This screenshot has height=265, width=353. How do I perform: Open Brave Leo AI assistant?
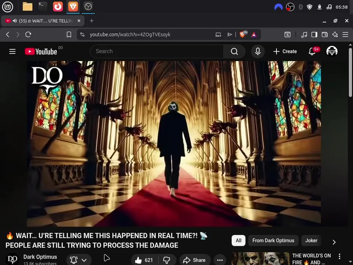click(x=335, y=35)
